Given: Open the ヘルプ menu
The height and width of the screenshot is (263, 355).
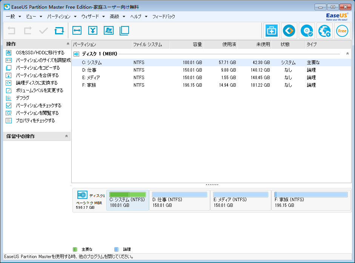Looking at the screenshot, I should [x=136, y=17].
